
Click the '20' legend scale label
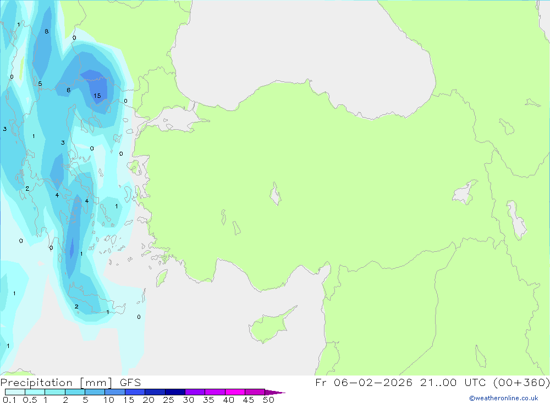point(148,400)
